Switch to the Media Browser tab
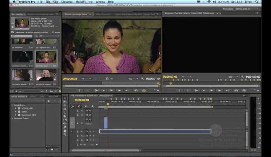This screenshot has height=157, width=271. click(x=18, y=97)
